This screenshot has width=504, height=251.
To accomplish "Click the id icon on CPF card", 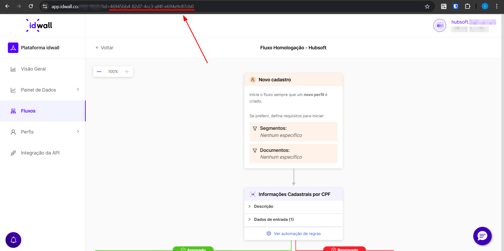I will [x=253, y=194].
